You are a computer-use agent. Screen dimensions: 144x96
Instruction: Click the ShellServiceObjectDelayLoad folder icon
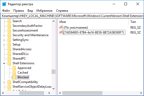click(x=9, y=87)
